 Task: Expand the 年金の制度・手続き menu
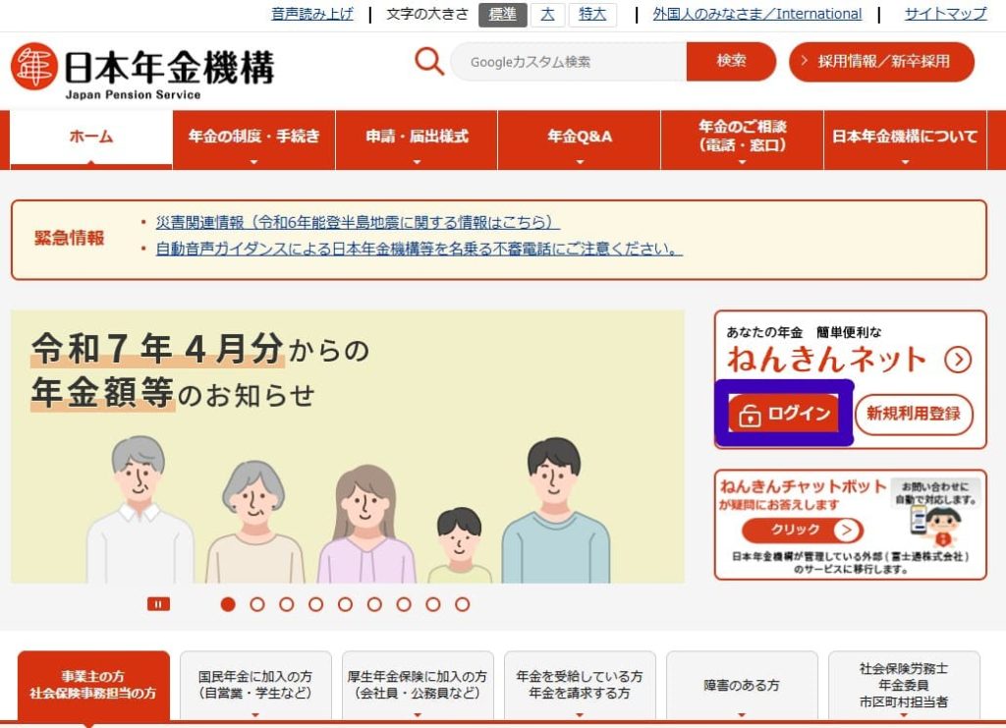(254, 140)
